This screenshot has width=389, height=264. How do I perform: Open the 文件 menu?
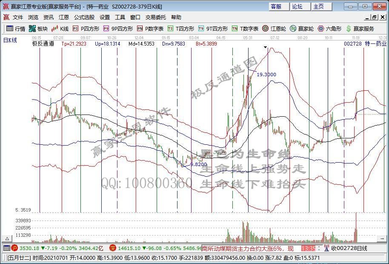click(x=18, y=17)
